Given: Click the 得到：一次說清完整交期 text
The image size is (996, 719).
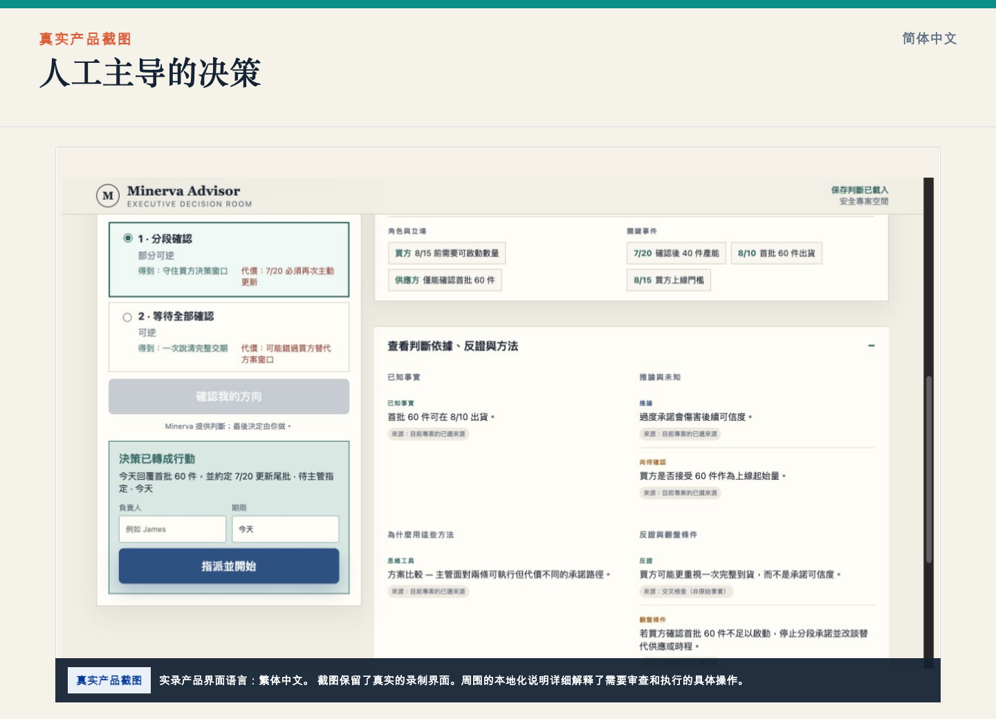Looking at the screenshot, I should [x=183, y=348].
